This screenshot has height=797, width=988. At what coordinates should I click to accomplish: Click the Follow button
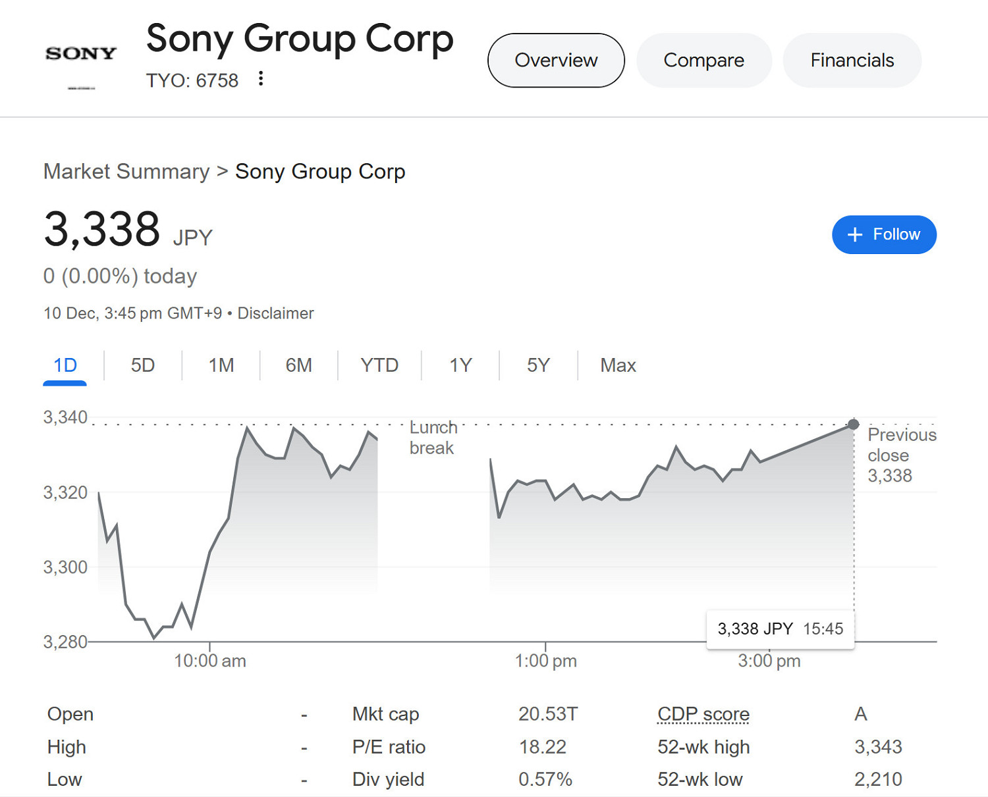coord(884,234)
